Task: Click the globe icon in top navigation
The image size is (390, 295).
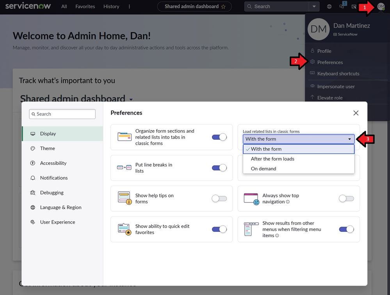Action: pyautogui.click(x=329, y=7)
